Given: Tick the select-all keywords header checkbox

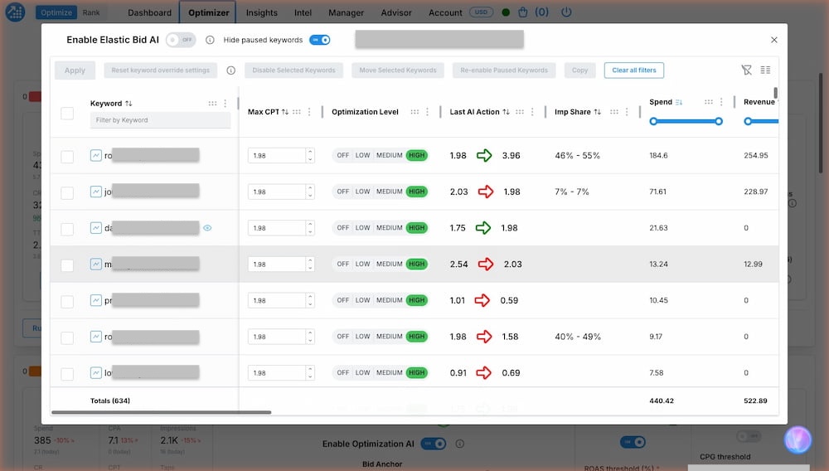Looking at the screenshot, I should click(x=67, y=113).
